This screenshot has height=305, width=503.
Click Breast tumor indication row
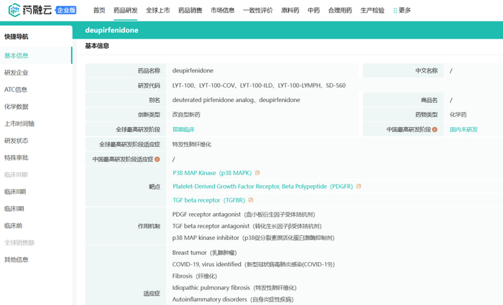204,253
